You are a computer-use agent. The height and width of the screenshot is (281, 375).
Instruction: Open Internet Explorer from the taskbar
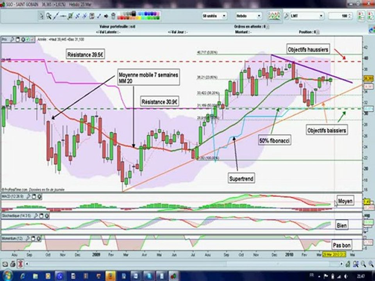click(x=23, y=276)
